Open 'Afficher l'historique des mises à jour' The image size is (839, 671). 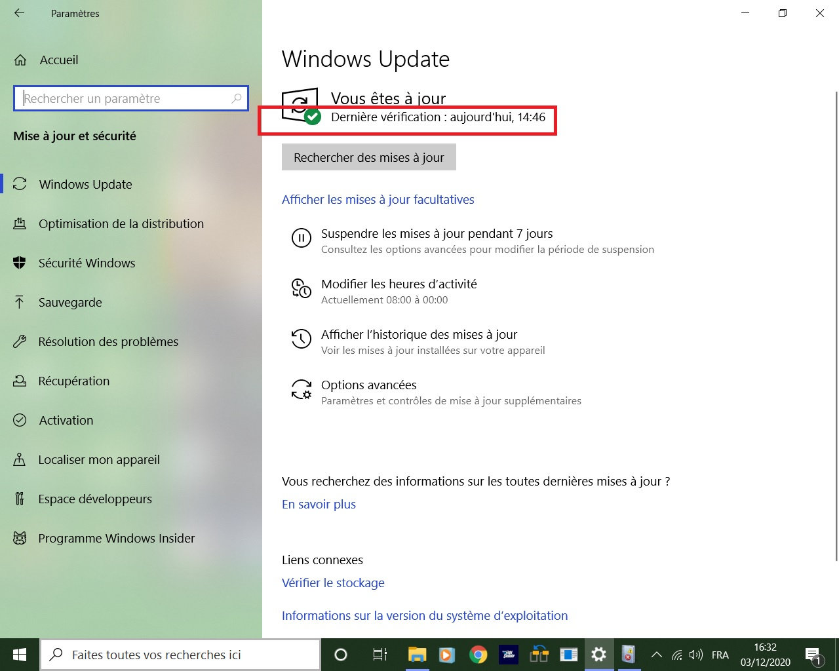tap(419, 335)
